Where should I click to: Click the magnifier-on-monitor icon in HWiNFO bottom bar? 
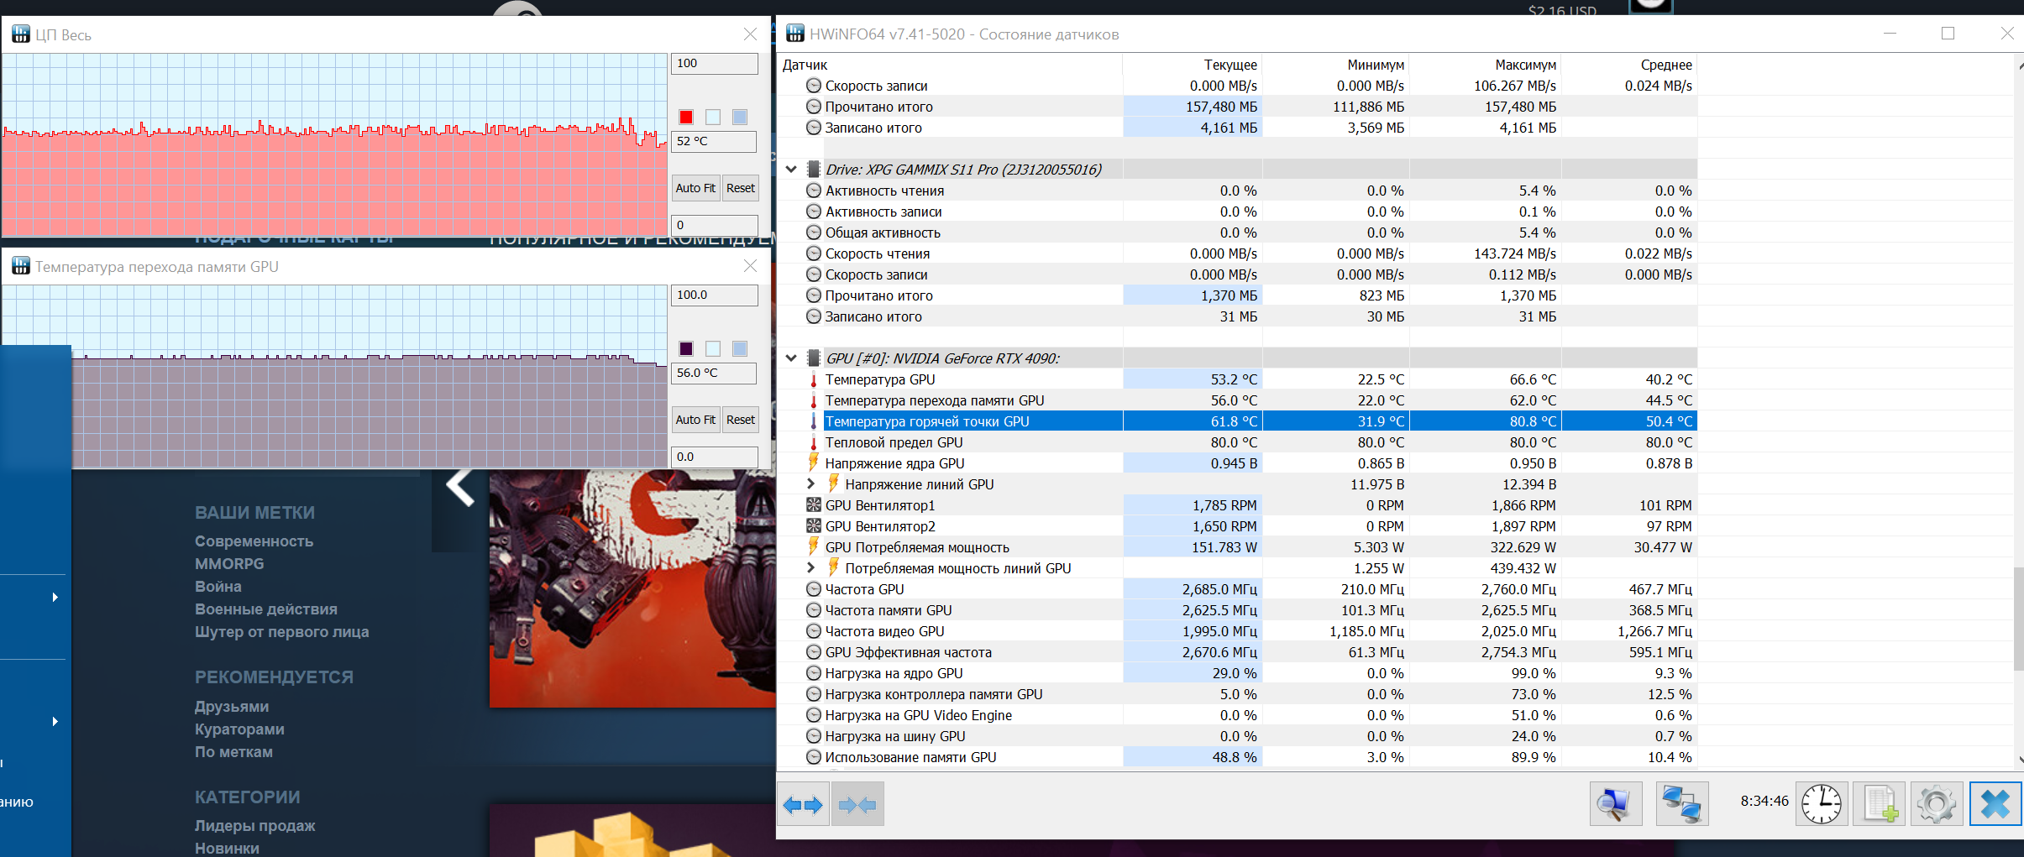1616,804
